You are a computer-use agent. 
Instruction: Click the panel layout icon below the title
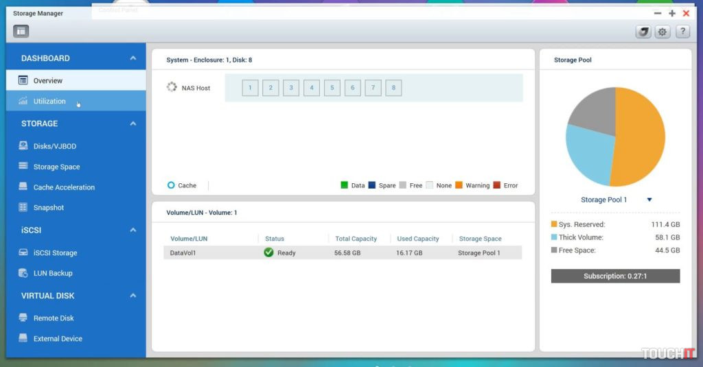pos(21,32)
